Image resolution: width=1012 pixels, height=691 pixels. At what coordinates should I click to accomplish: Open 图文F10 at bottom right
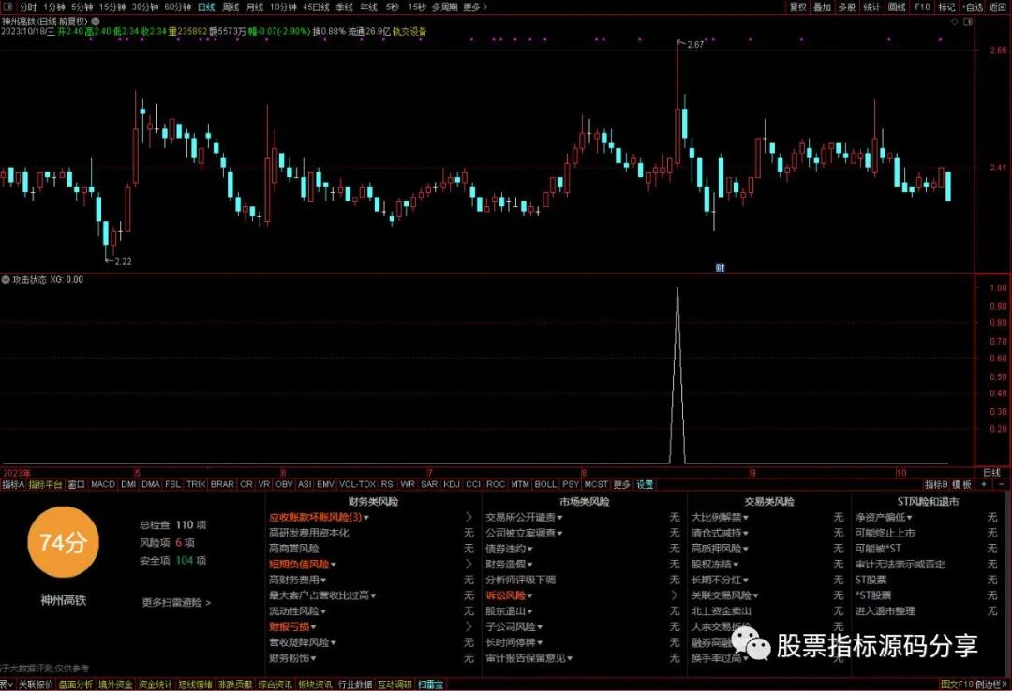tap(957, 684)
